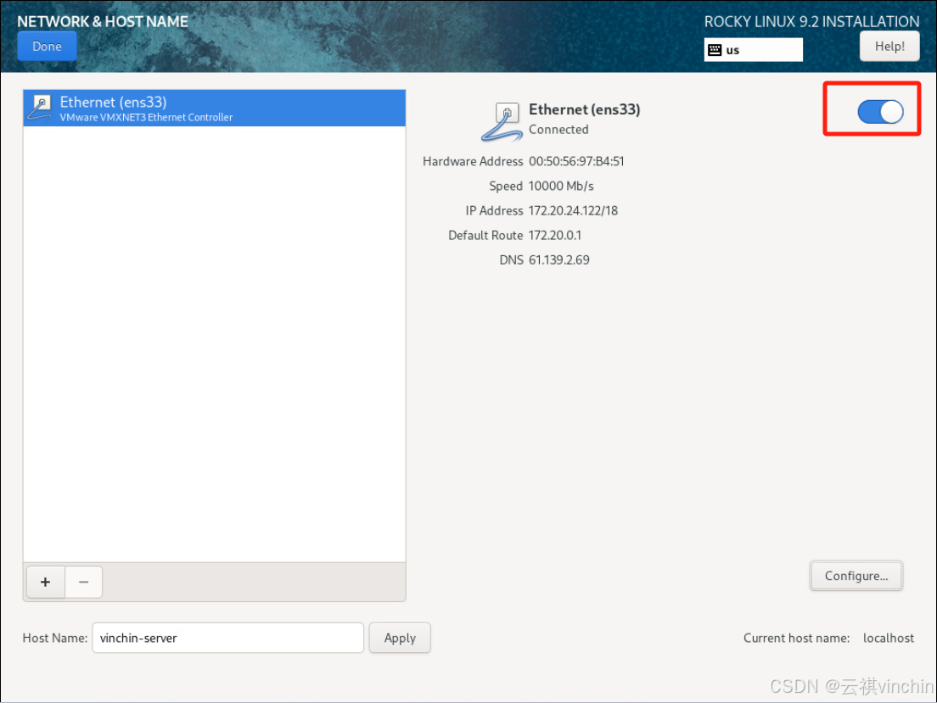Apply the new host name
The image size is (937, 703).
coord(400,638)
